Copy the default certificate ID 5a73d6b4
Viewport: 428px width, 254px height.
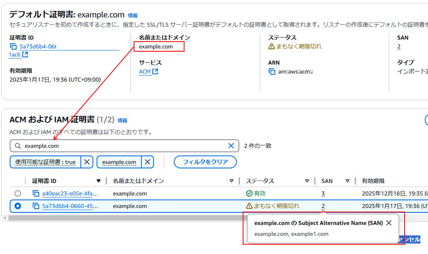coord(13,47)
